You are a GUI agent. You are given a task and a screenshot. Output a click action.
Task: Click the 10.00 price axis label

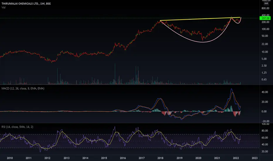tap(265, 52)
